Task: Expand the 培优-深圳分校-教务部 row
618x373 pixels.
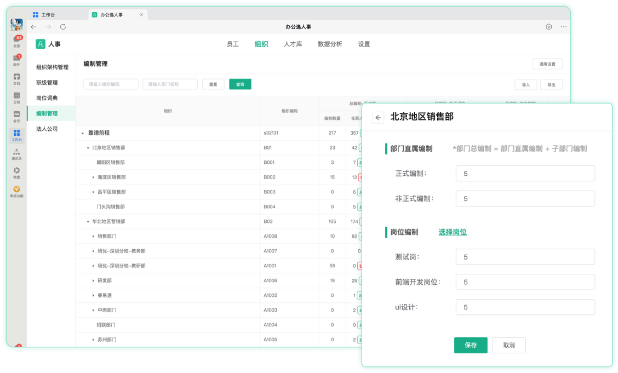Action: (x=93, y=251)
